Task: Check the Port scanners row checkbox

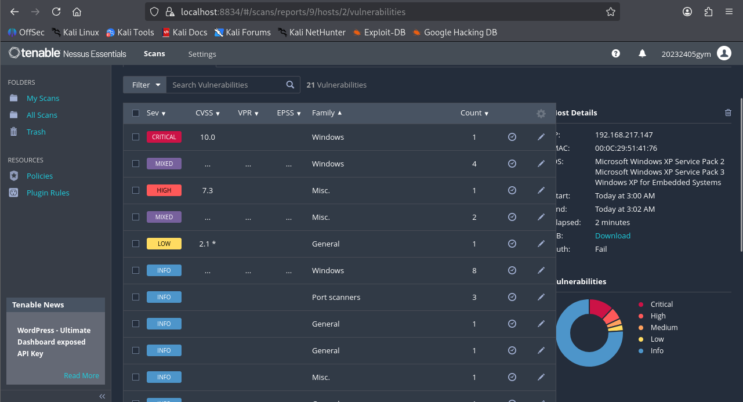Action: 136,297
